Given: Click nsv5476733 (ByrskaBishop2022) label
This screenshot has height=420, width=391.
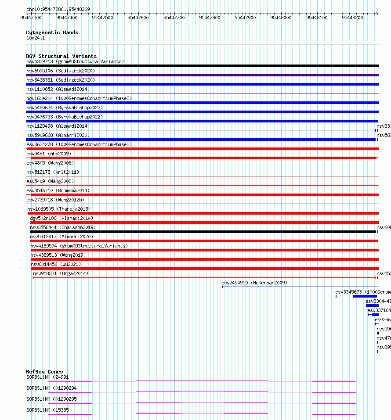Looking at the screenshot, I should click(65, 117).
